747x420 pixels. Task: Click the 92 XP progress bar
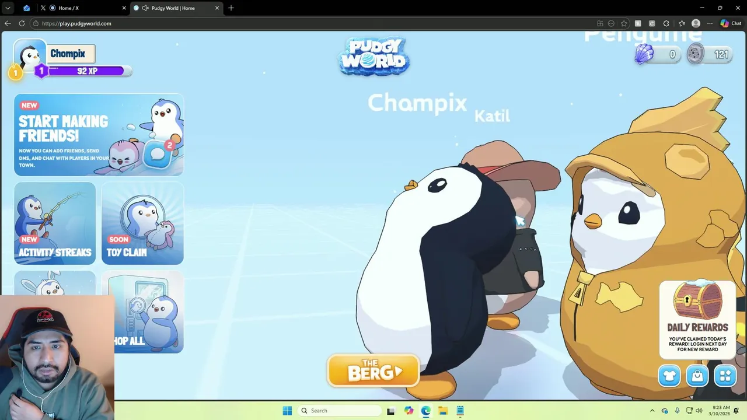[86, 71]
